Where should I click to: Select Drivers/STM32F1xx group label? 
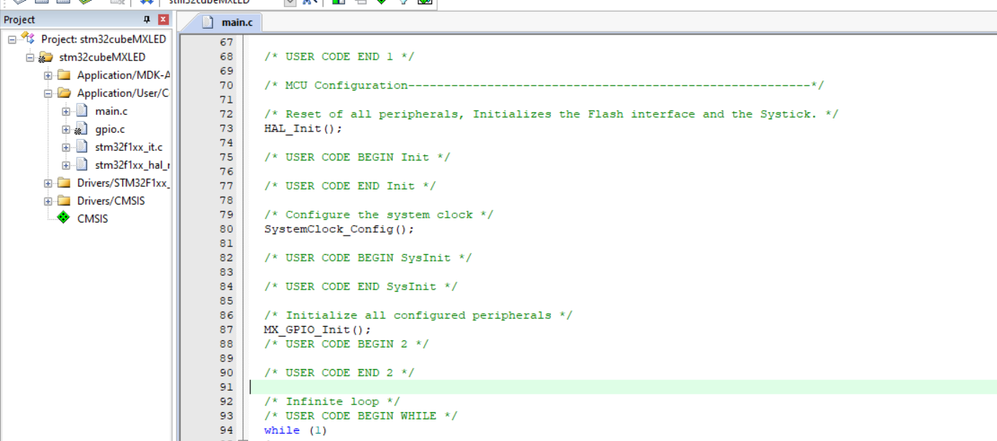(123, 182)
